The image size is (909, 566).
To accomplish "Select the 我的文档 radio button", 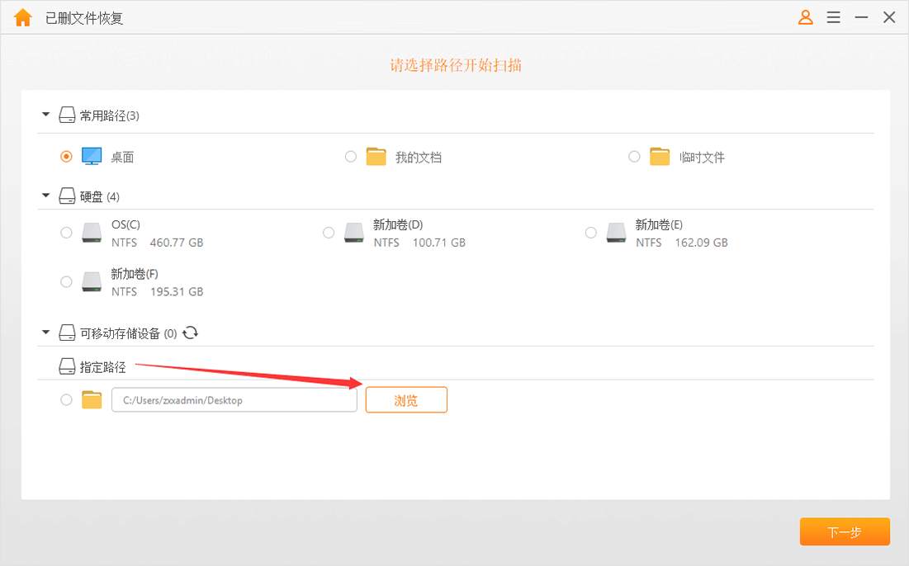I will tap(351, 157).
